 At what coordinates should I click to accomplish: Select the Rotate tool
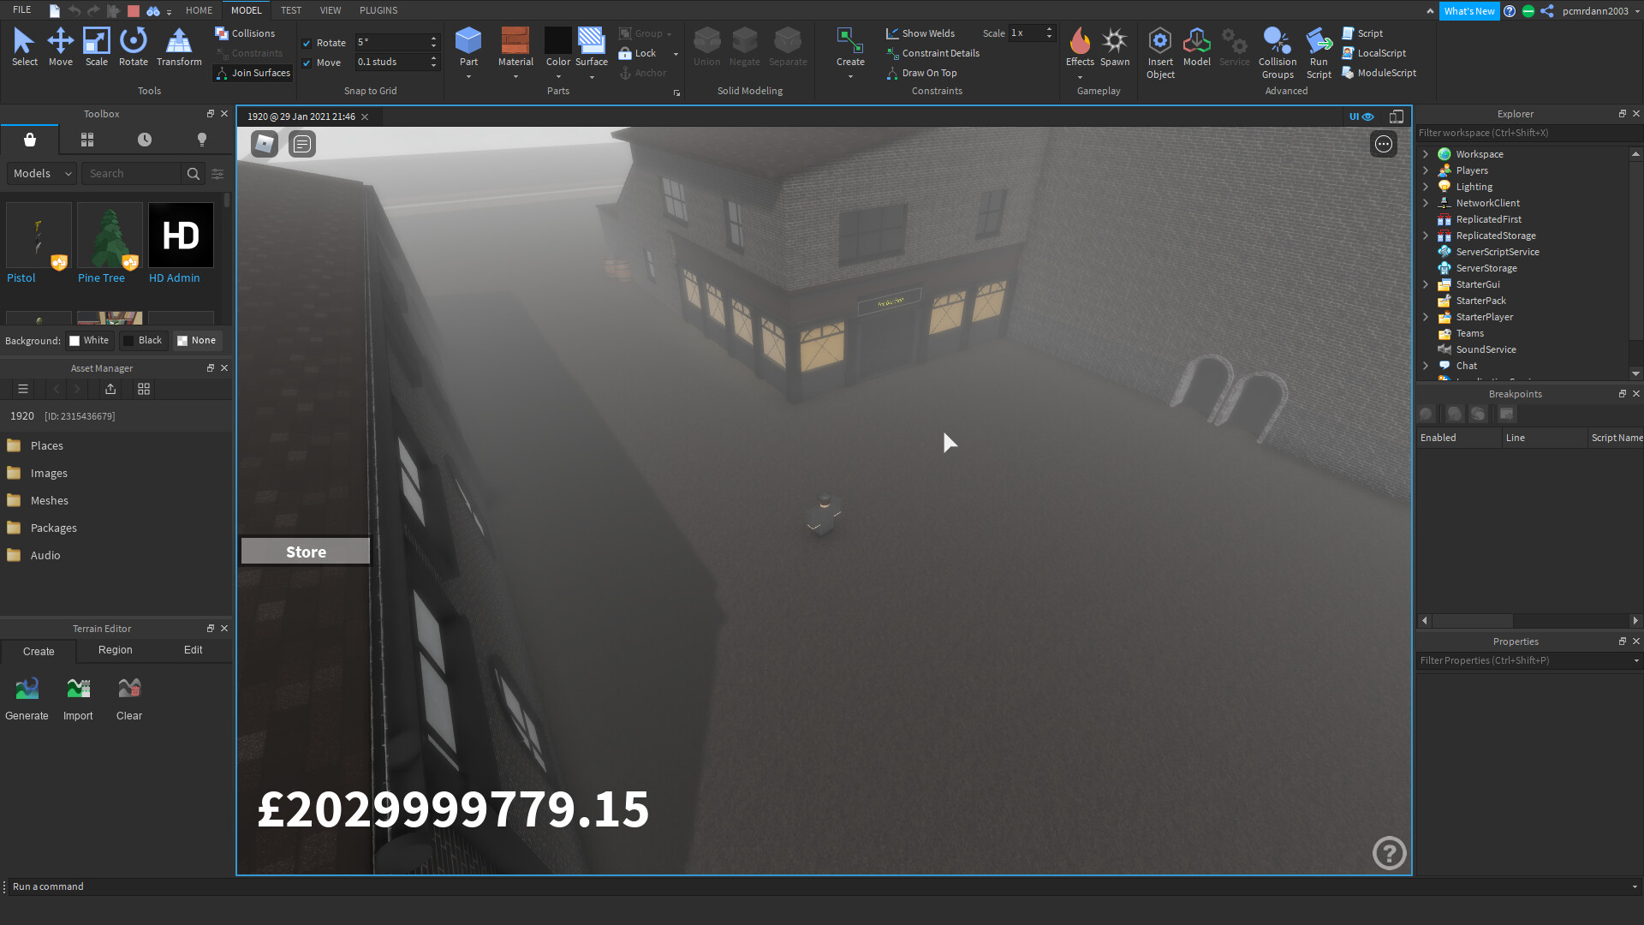pos(133,46)
